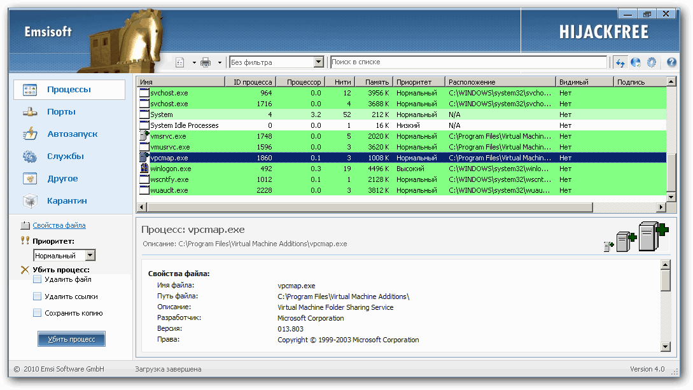
Task: Sort the list by the Имя column header
Action: click(x=181, y=81)
